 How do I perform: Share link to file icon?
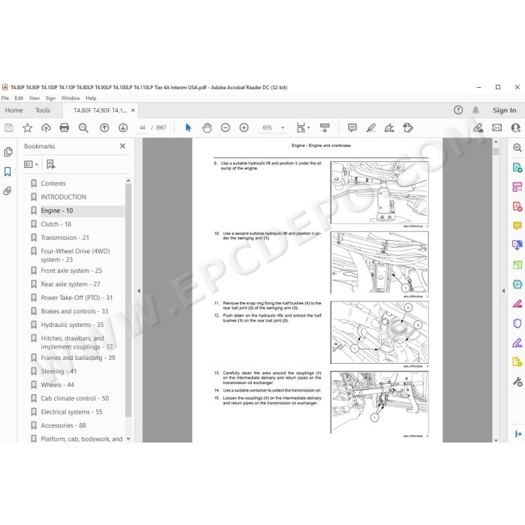tap(478, 127)
